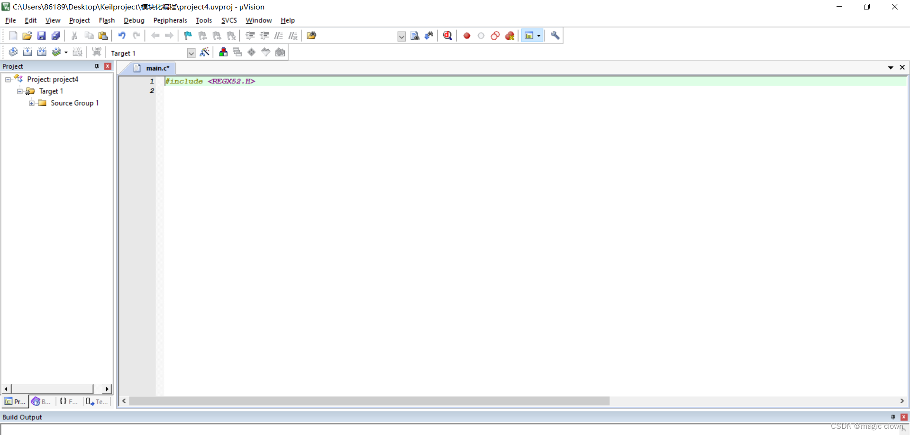Open Options for Target magic wand
The image size is (910, 435).
[x=205, y=52]
